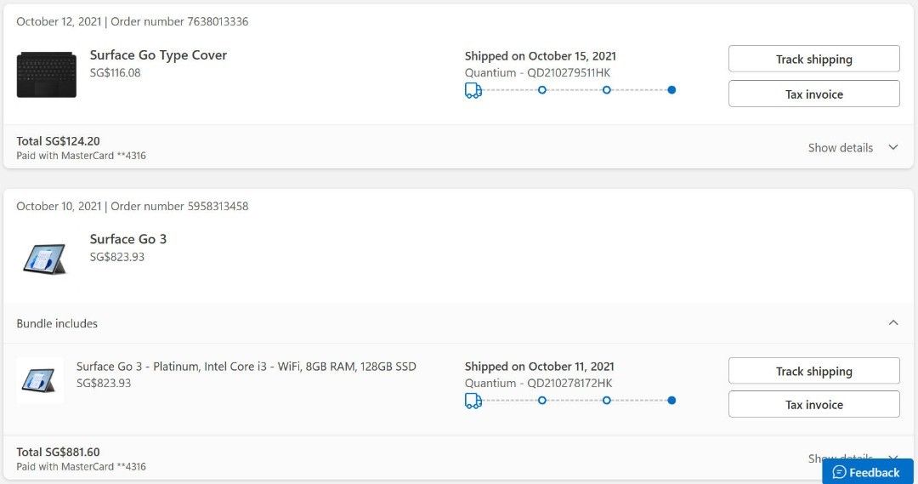918x484 pixels.
Task: Track shipping for Surface Go 3 Platinum
Action: 813,371
